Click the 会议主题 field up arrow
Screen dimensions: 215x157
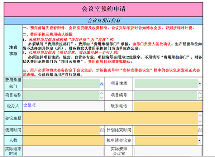click(200, 116)
